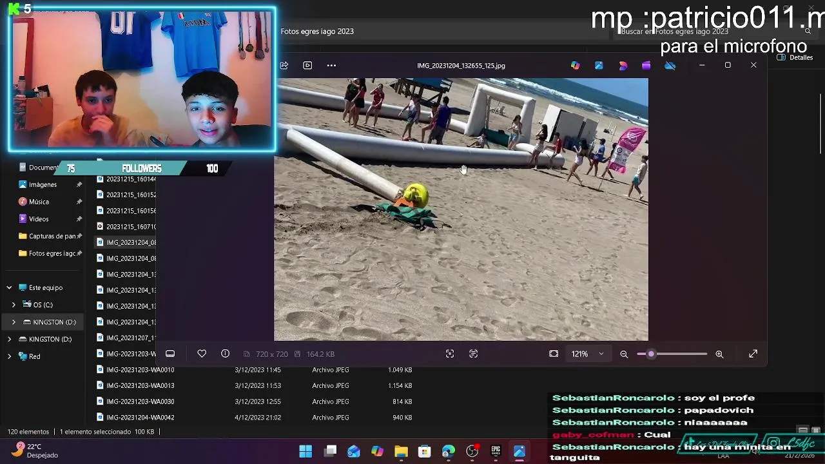Open the pink Clipchamp icon
The image size is (825, 464).
tap(623, 65)
